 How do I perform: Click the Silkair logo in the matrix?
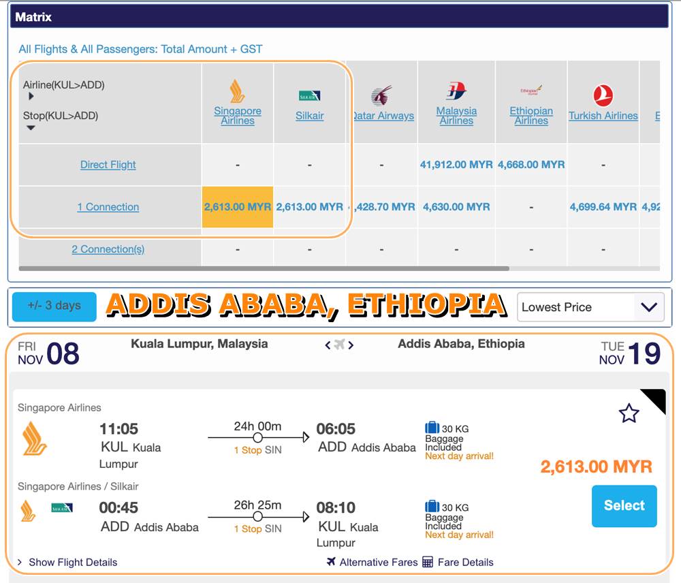309,95
